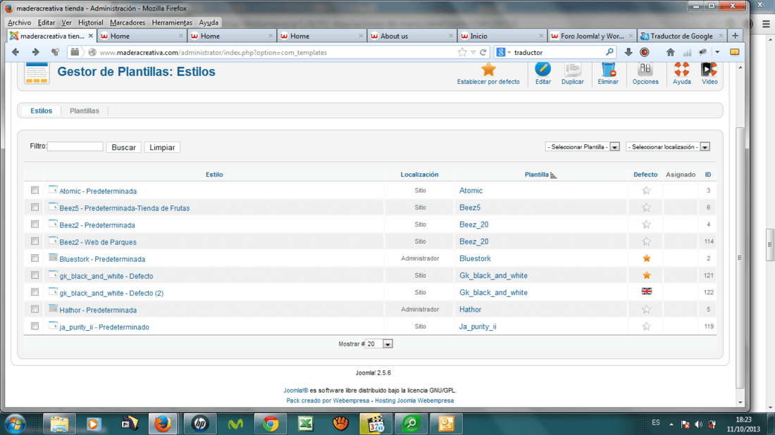Open the Mostrar # count dropdown
Screen dimensions: 775x435
(378, 343)
